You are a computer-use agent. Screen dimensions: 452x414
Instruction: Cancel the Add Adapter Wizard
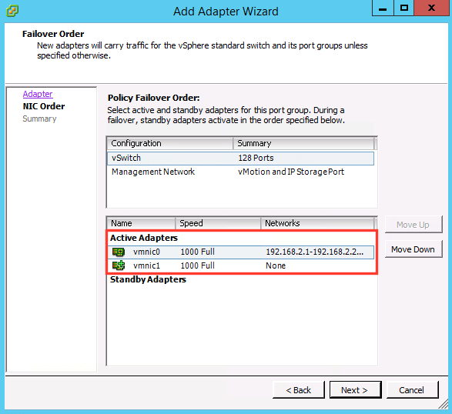[x=412, y=390]
